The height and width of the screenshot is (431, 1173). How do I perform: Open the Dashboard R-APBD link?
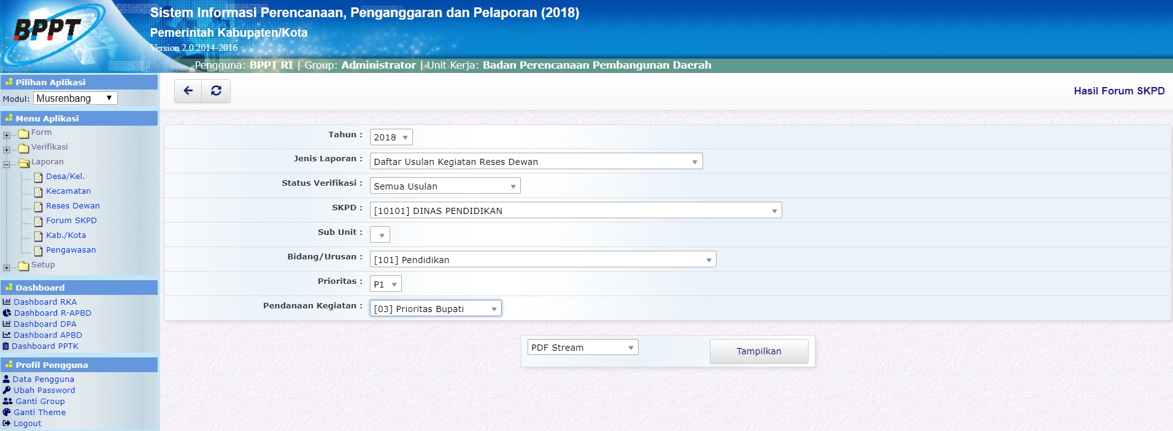[52, 313]
